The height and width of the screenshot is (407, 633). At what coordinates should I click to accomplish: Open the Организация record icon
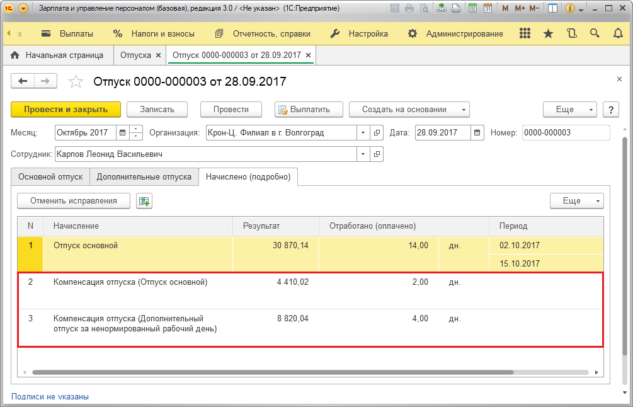[376, 132]
